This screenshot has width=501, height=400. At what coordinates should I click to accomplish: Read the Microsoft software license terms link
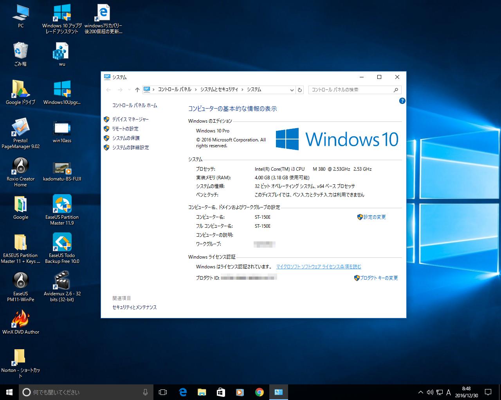click(x=319, y=267)
